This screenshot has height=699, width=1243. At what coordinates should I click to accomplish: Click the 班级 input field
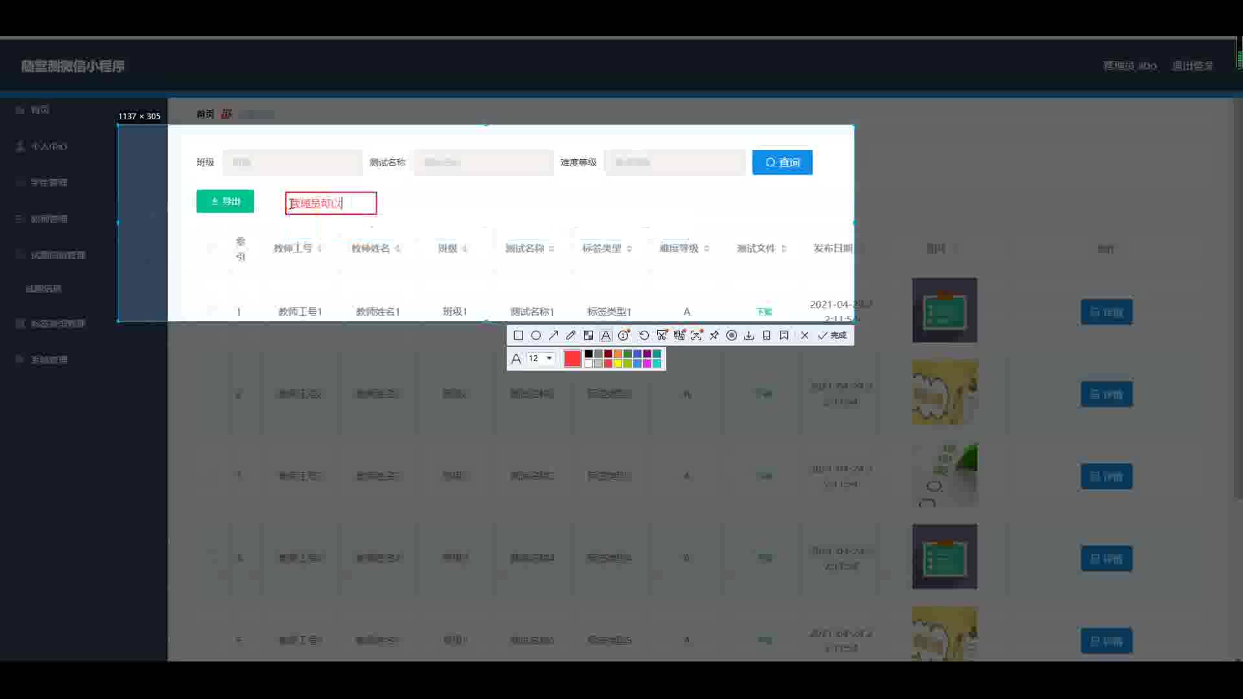pyautogui.click(x=292, y=162)
